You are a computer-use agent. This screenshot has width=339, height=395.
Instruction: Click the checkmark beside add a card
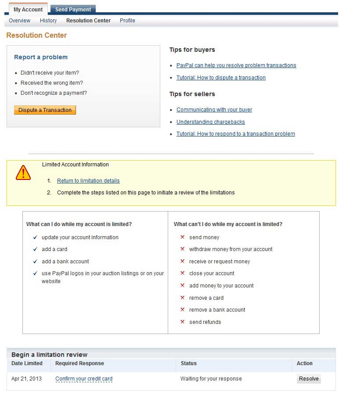pyautogui.click(x=35, y=249)
